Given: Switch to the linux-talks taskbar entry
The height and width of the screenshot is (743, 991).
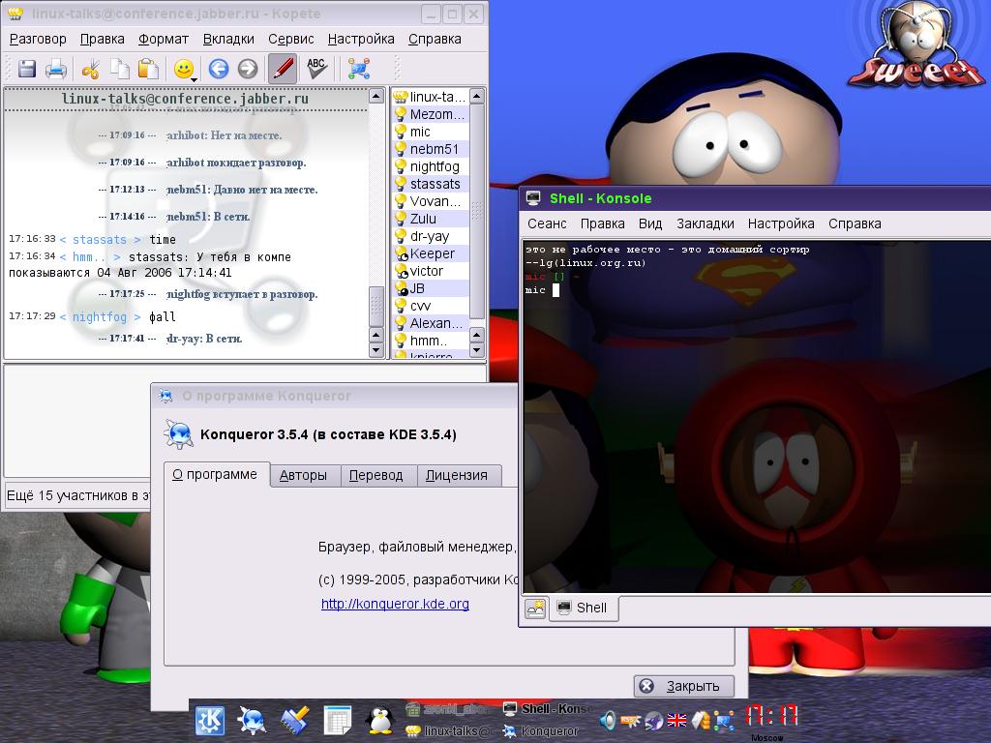Looking at the screenshot, I should (449, 731).
